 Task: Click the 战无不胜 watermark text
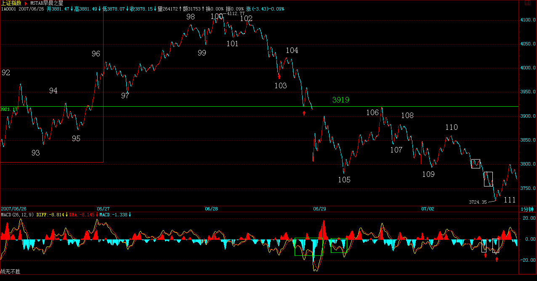(10, 272)
